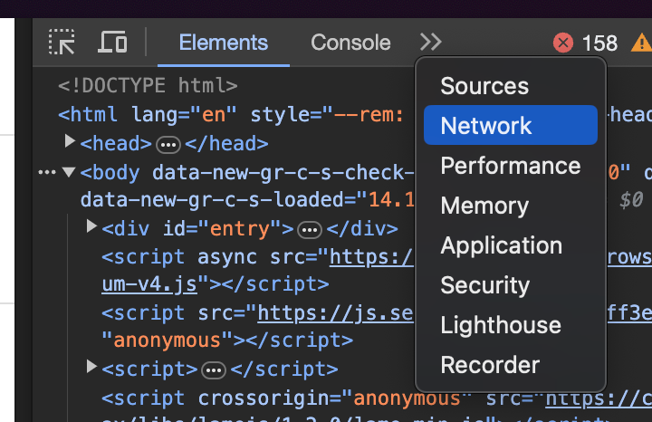Click the "anonymous" attribute value text
Screen dimensions: 652x422
(167, 340)
